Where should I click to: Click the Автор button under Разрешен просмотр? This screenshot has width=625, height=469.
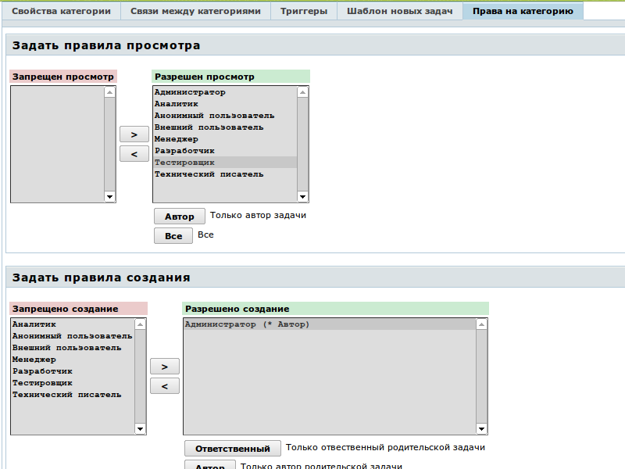point(180,217)
